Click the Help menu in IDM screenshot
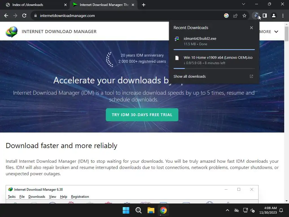 click(x=64, y=197)
